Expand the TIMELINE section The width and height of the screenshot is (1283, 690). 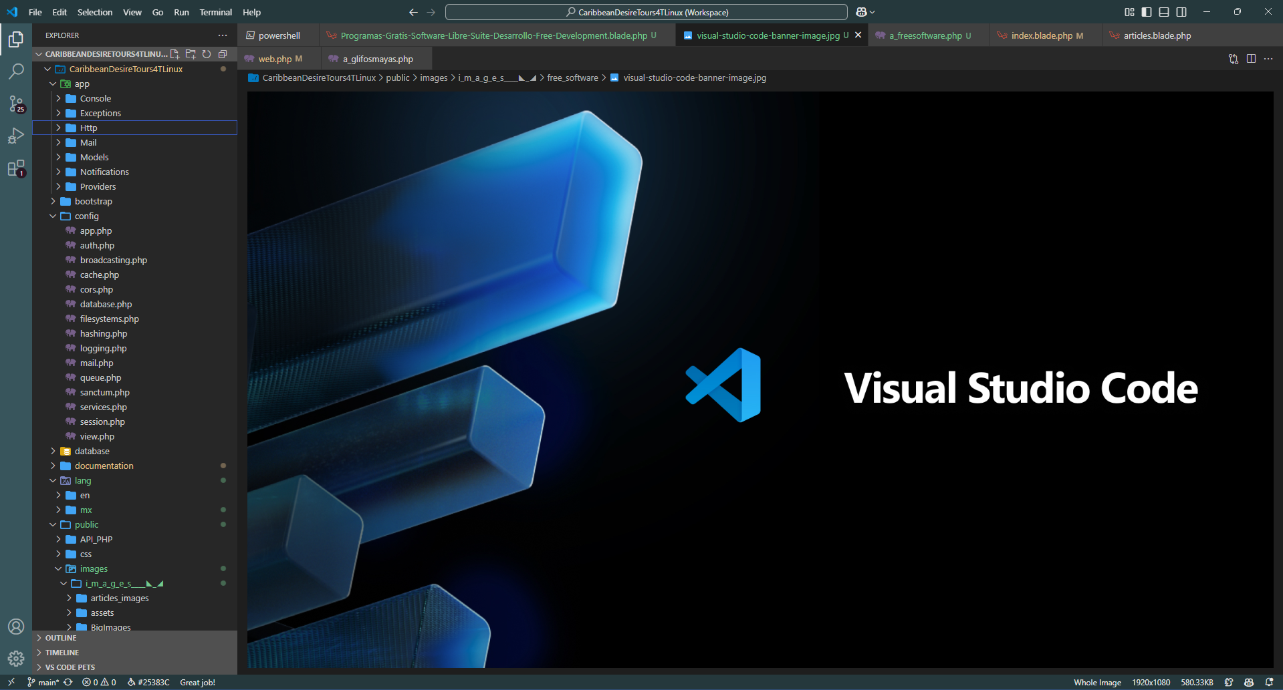pos(134,653)
